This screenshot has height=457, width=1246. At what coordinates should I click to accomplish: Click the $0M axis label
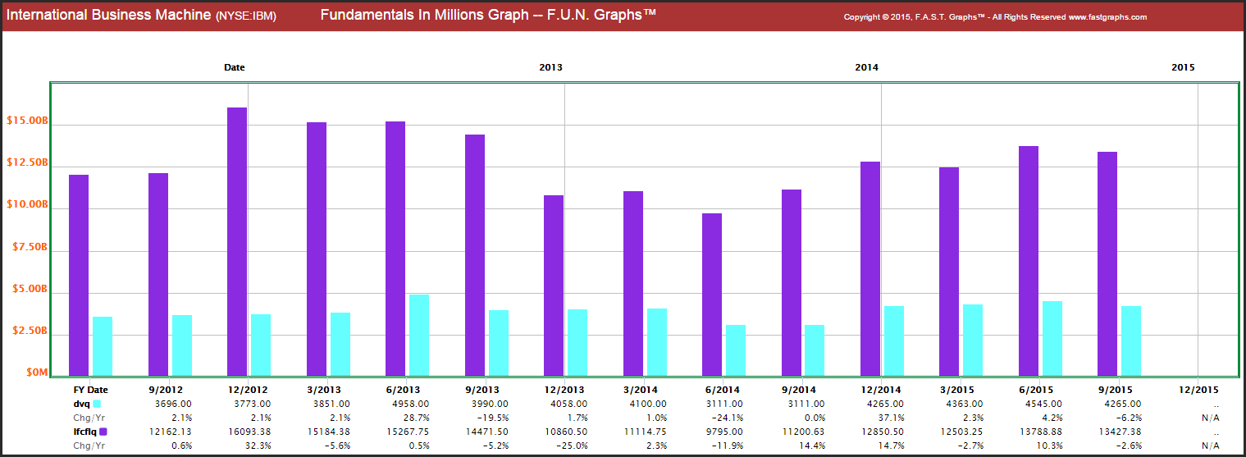[x=38, y=372]
